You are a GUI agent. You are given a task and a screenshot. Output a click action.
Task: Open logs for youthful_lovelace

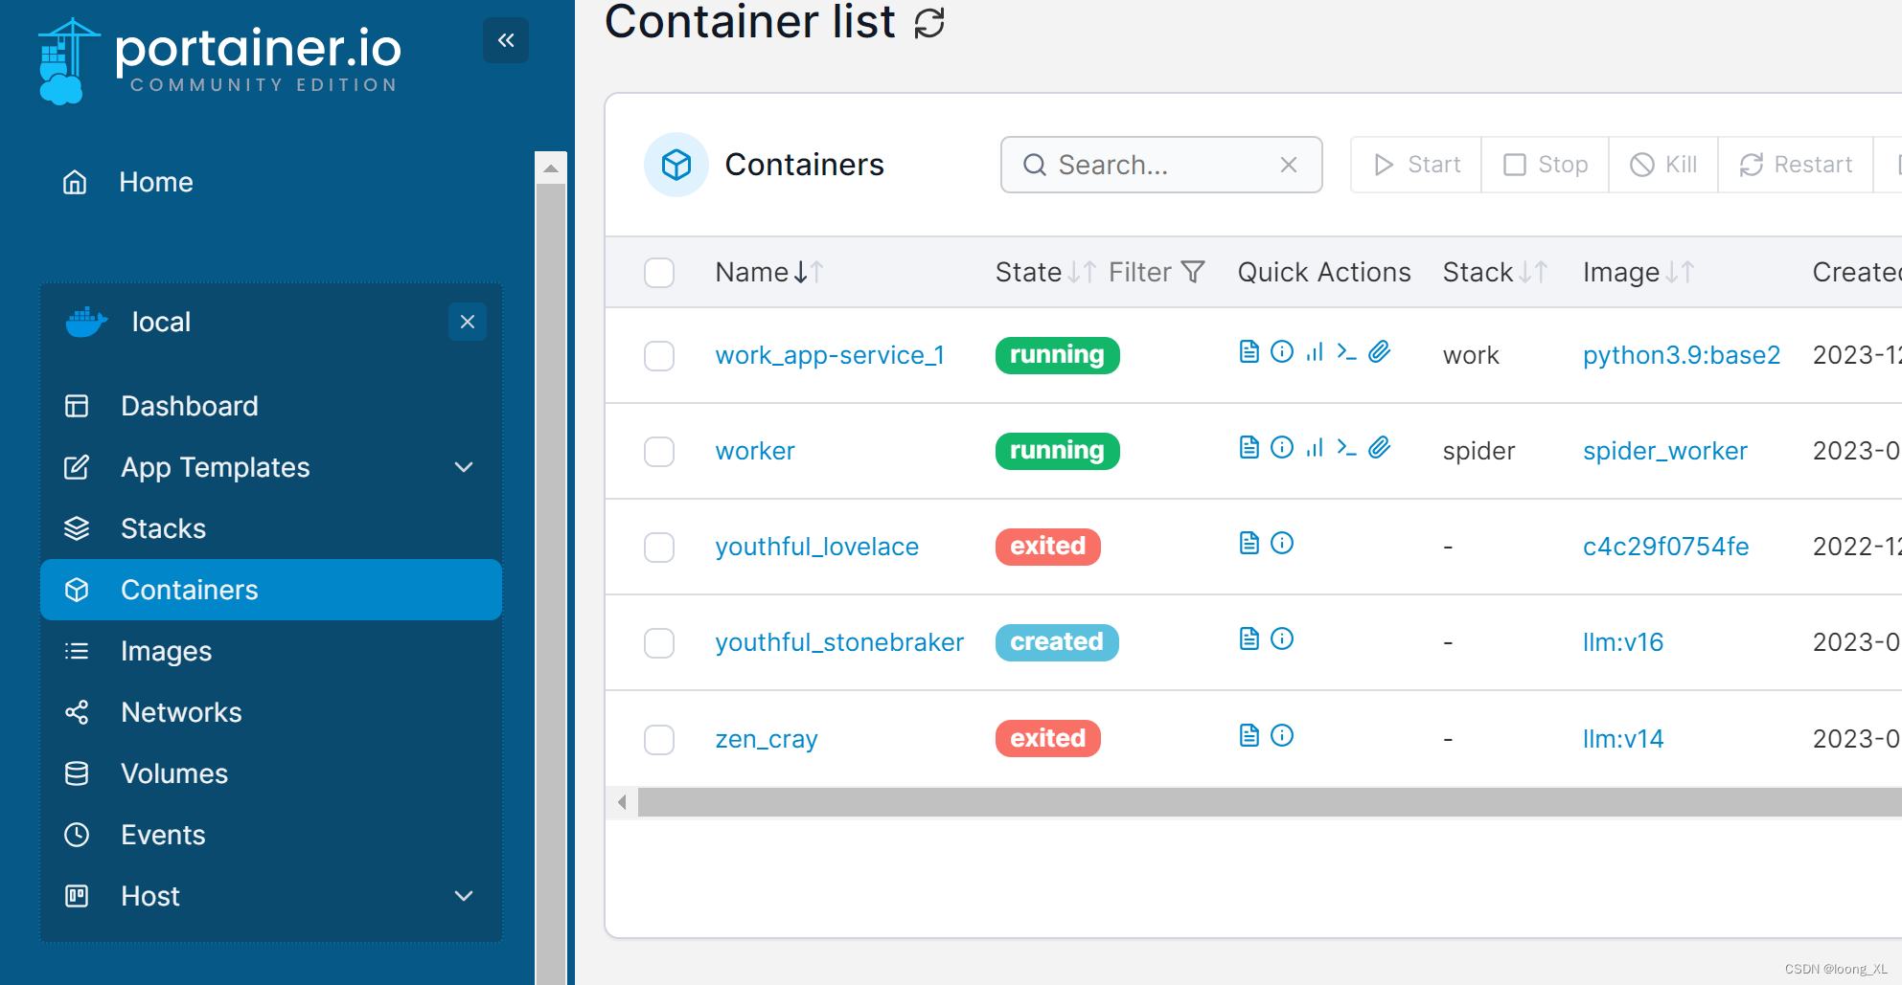tap(1249, 544)
